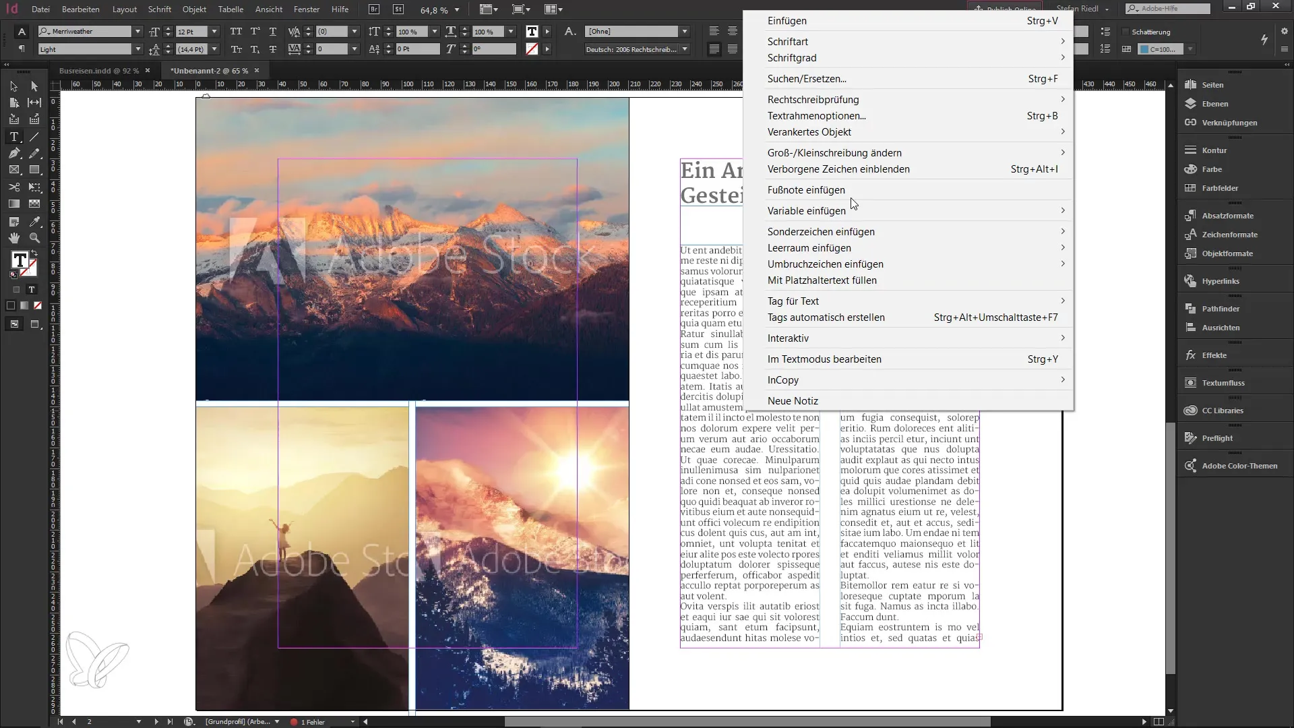
Task: Toggle Subscript formatting
Action: click(x=255, y=49)
